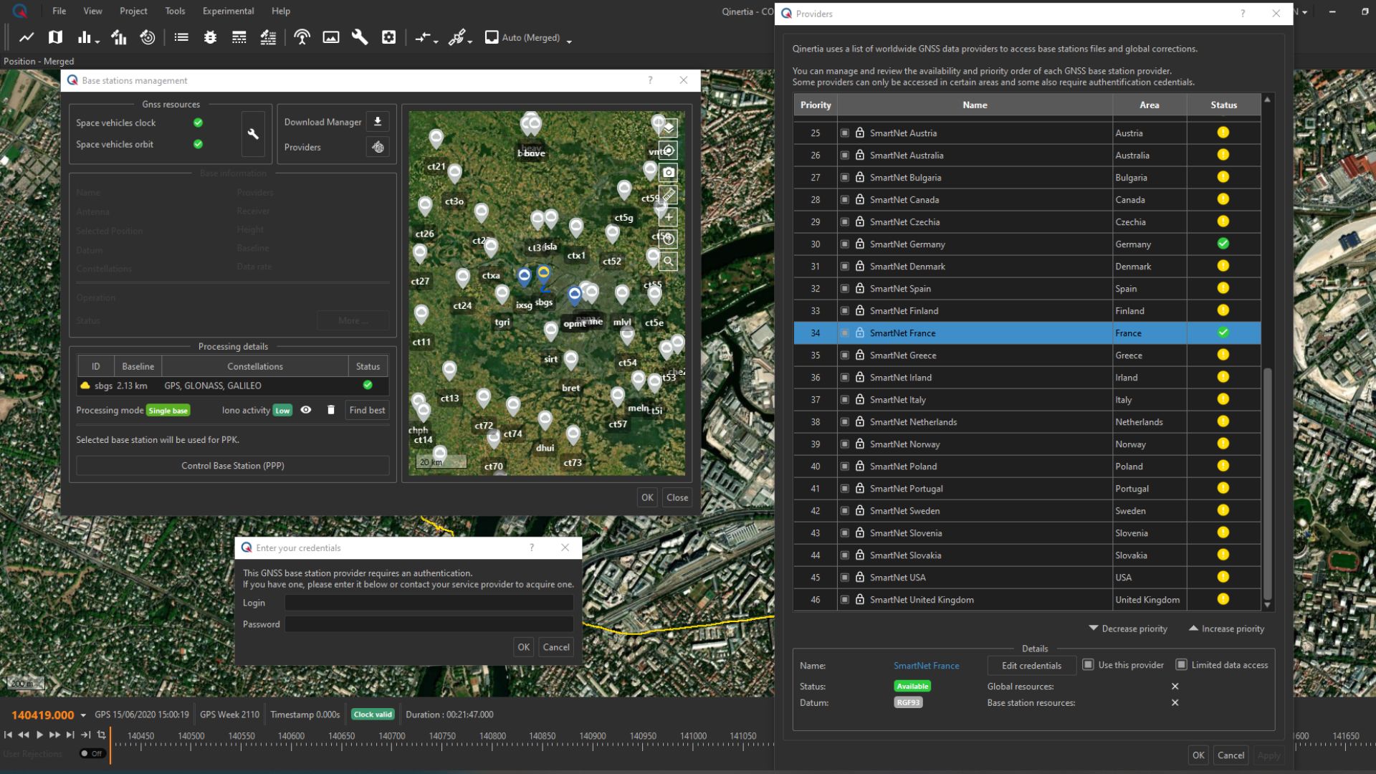This screenshot has height=774, width=1376.
Task: Click Close in Base stations management
Action: pos(677,497)
